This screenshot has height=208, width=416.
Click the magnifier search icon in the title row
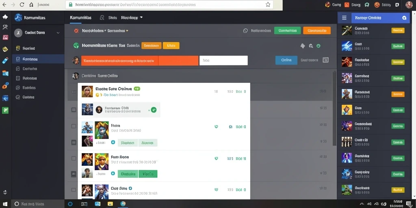coord(311,46)
